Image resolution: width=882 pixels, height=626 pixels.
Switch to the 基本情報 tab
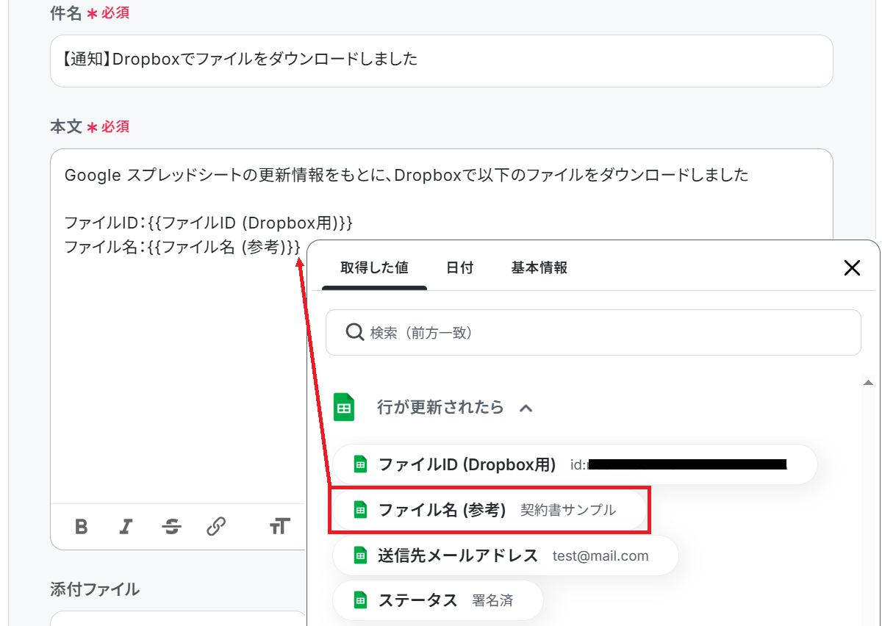[x=539, y=267]
